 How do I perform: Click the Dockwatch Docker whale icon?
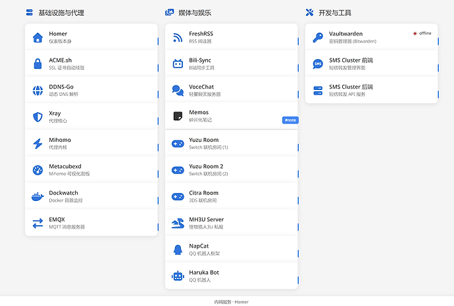tap(38, 197)
